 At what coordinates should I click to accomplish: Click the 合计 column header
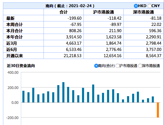64,12
